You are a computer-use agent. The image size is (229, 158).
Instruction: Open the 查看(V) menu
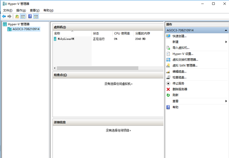pyautogui.click(x=35, y=11)
